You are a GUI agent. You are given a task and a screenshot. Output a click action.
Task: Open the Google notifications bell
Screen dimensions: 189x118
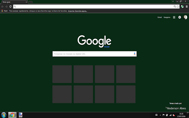(x=180, y=17)
